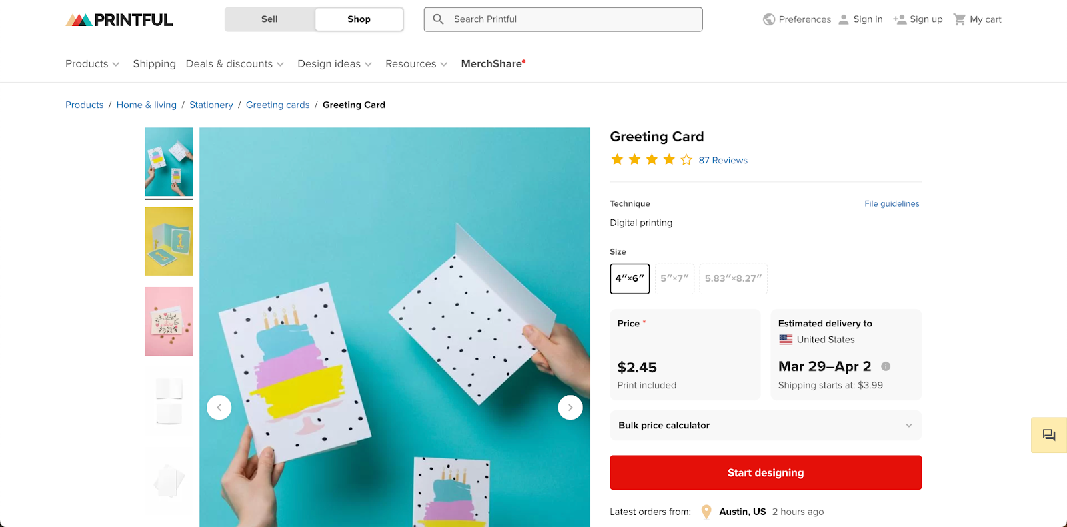Image resolution: width=1067 pixels, height=527 pixels.
Task: Expand the Bulk price calculator
Action: click(x=764, y=425)
